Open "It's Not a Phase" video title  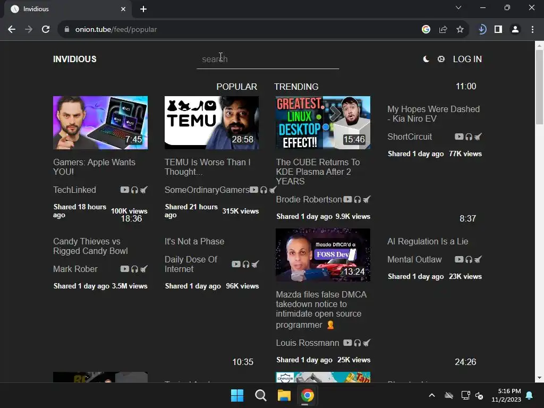click(x=194, y=242)
